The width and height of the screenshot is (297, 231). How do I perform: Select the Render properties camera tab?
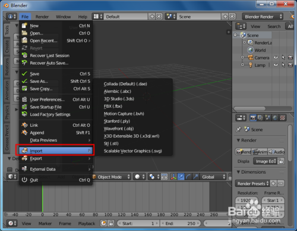(253, 118)
